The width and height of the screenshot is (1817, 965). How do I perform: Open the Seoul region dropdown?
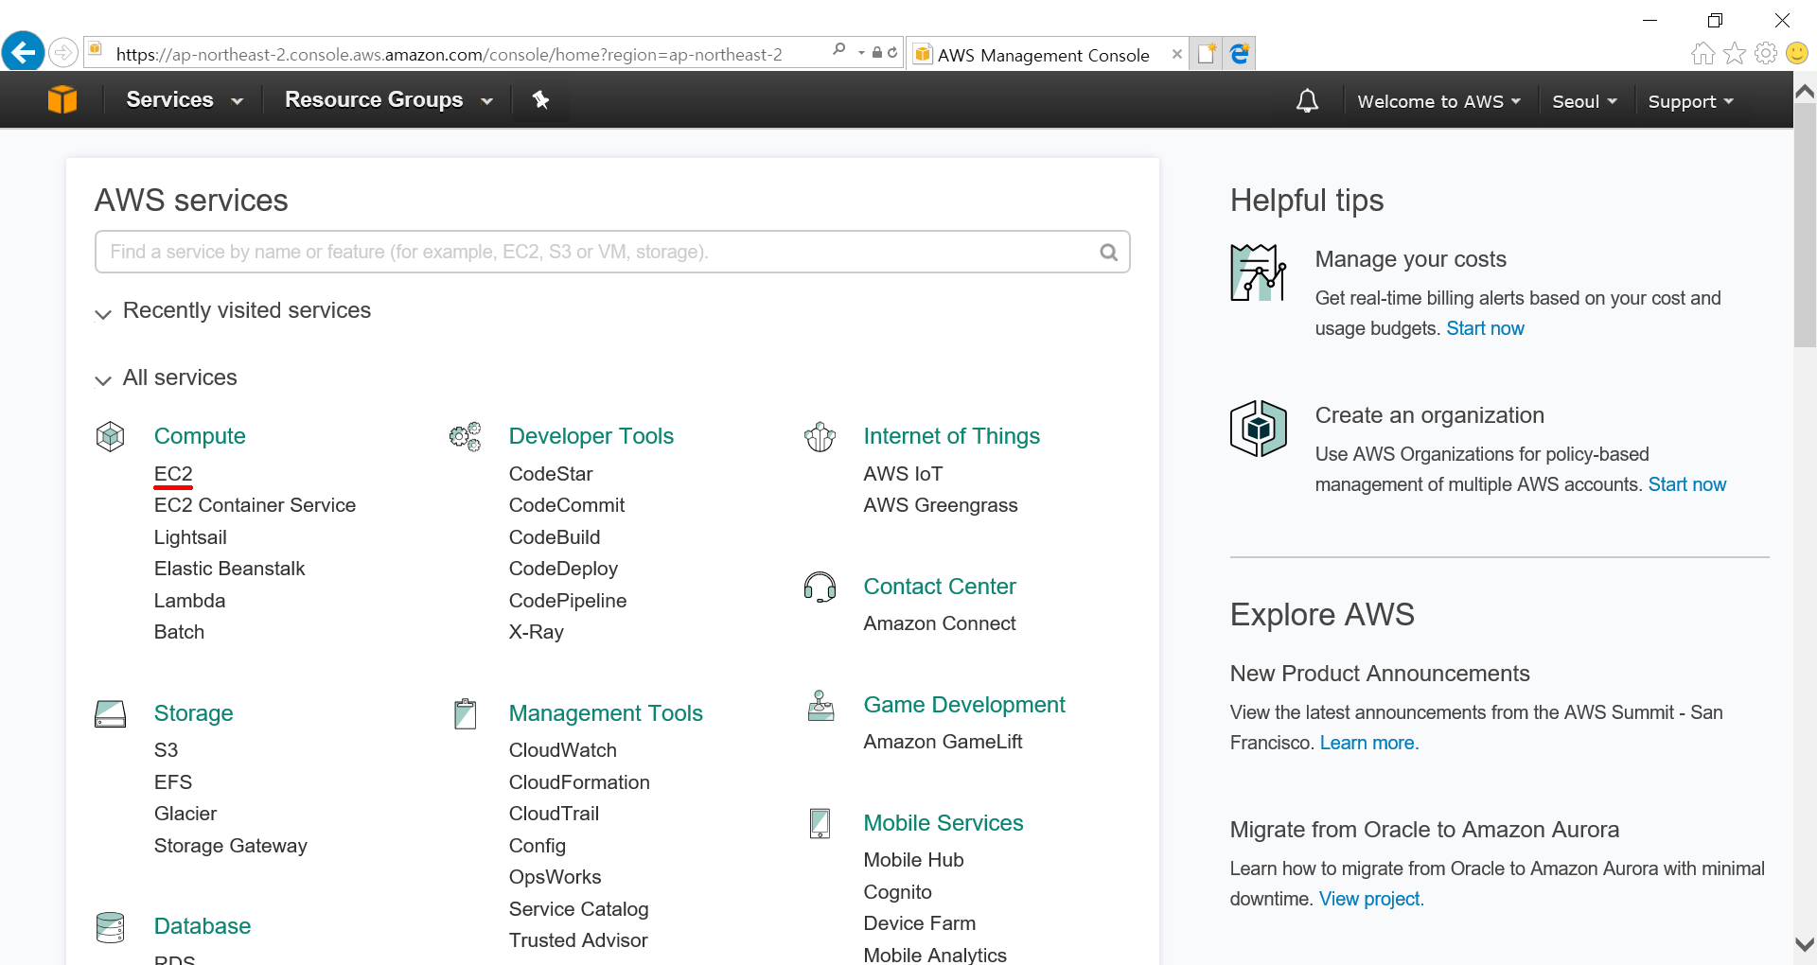coord(1584,101)
